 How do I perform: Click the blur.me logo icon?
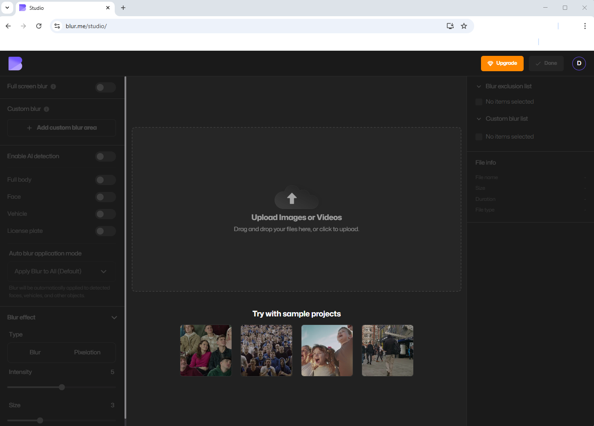tap(15, 63)
